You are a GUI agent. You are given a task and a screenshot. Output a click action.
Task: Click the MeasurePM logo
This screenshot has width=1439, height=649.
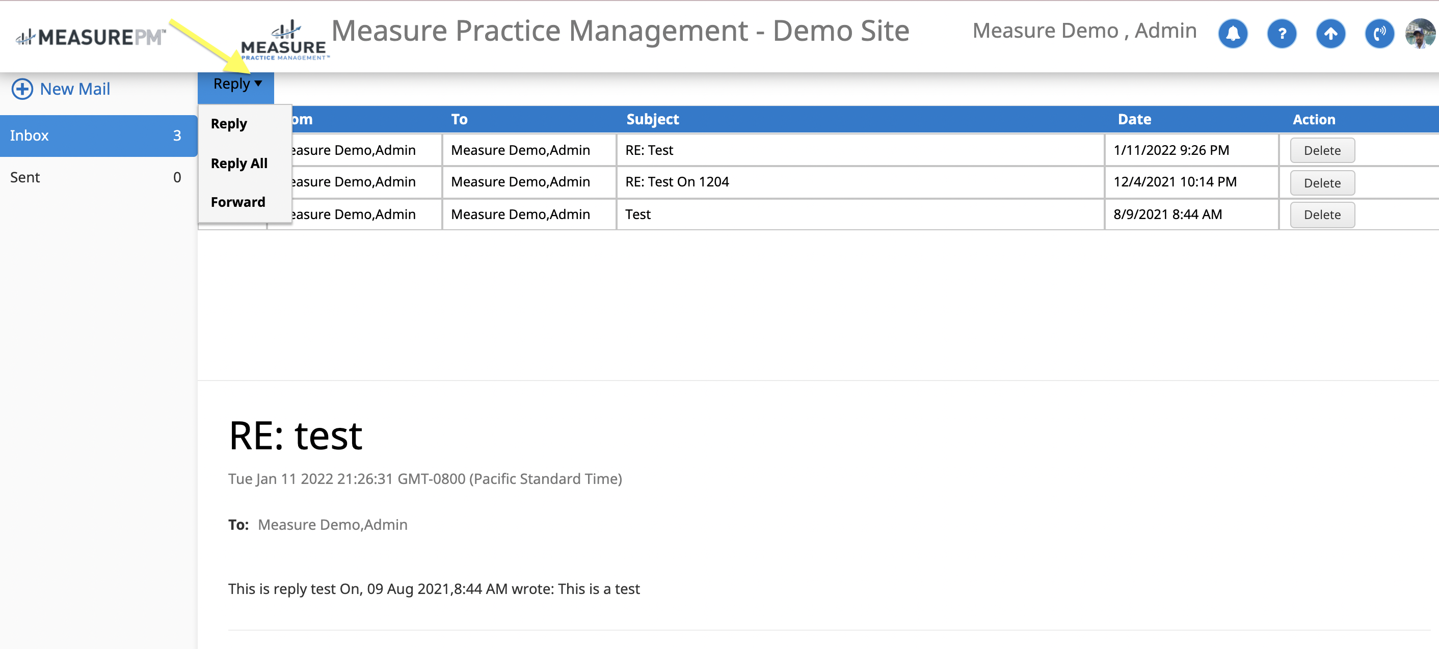tap(91, 37)
